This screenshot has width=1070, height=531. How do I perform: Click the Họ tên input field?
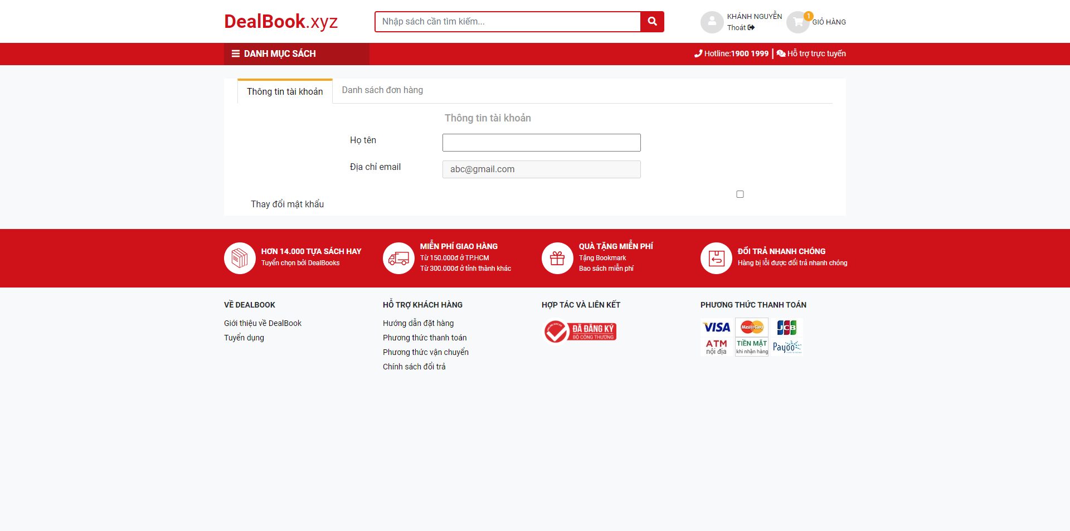pos(542,143)
